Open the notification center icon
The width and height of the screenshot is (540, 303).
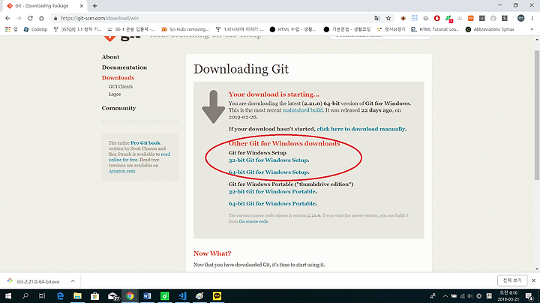point(529,296)
